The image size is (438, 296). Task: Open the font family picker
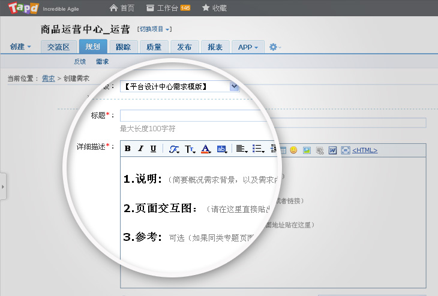tap(174, 149)
